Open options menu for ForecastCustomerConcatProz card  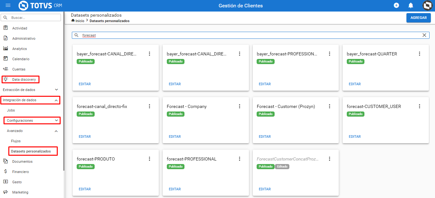(x=329, y=159)
